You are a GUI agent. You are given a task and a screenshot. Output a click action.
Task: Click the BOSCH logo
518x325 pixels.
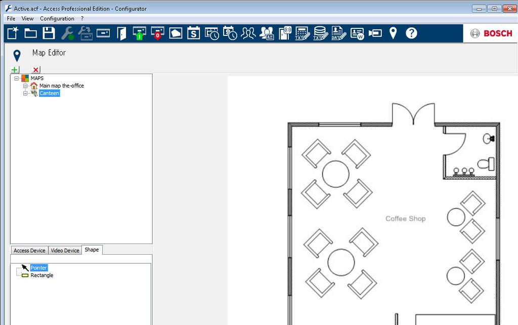tap(491, 33)
